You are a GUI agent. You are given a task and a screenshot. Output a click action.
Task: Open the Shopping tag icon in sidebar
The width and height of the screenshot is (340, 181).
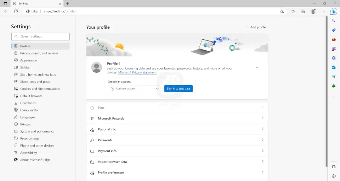tap(334, 30)
